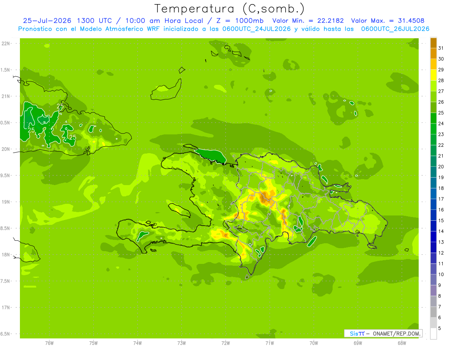
Task: Click the '20N' latitude axis label
Action: click(6, 149)
